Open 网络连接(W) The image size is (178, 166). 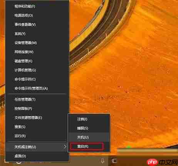pyautogui.click(x=37, y=52)
